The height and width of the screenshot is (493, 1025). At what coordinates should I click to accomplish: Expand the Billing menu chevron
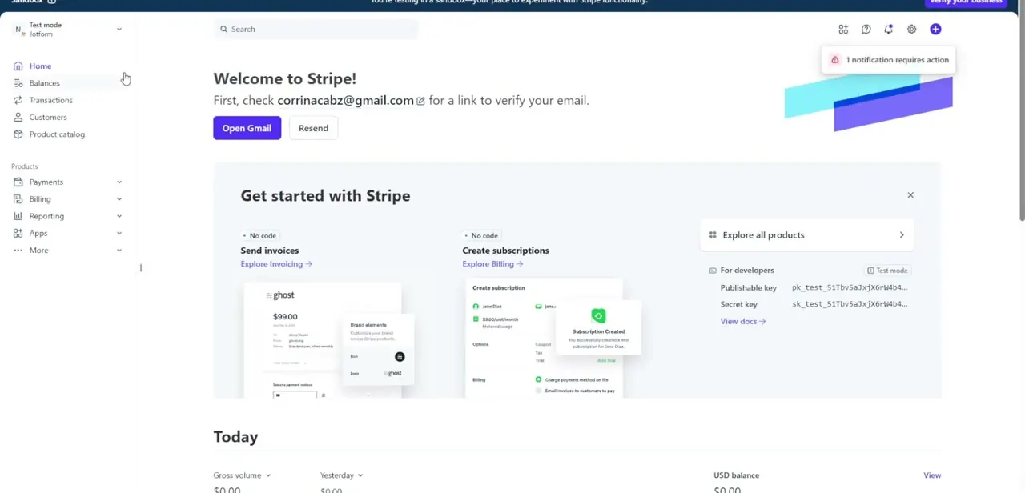coord(119,199)
